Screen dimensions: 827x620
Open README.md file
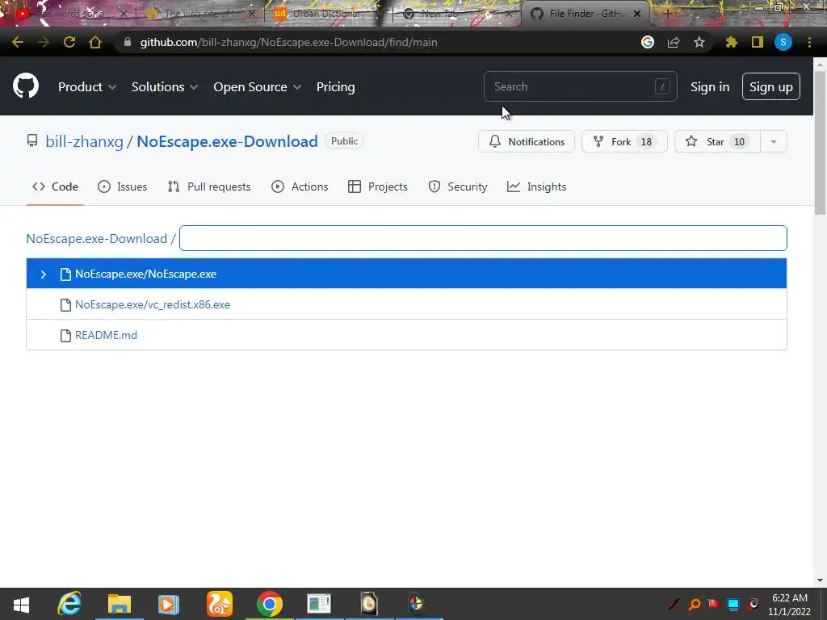[x=106, y=335]
